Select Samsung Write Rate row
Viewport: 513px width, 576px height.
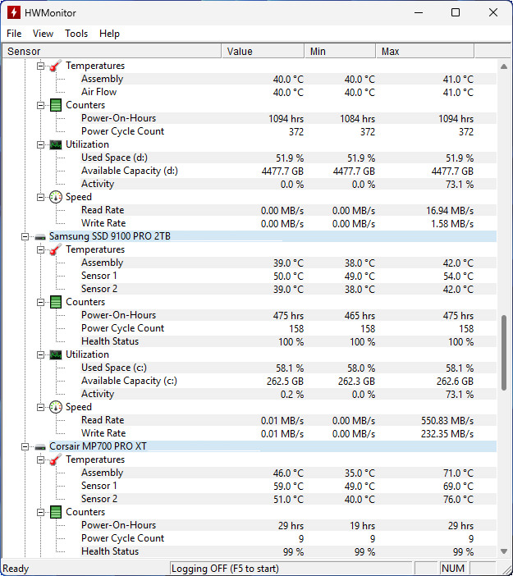point(288,433)
